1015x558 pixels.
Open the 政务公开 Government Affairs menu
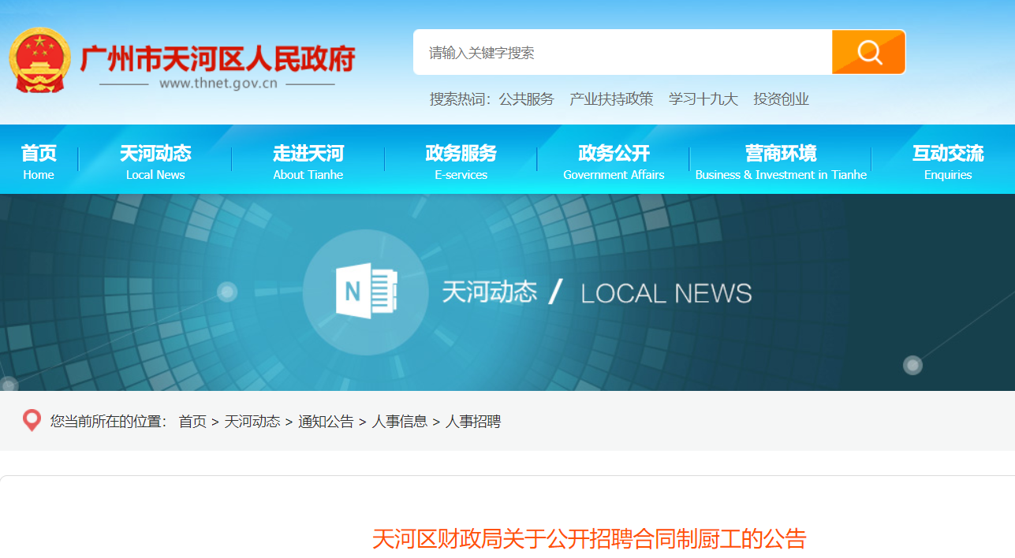tap(614, 162)
